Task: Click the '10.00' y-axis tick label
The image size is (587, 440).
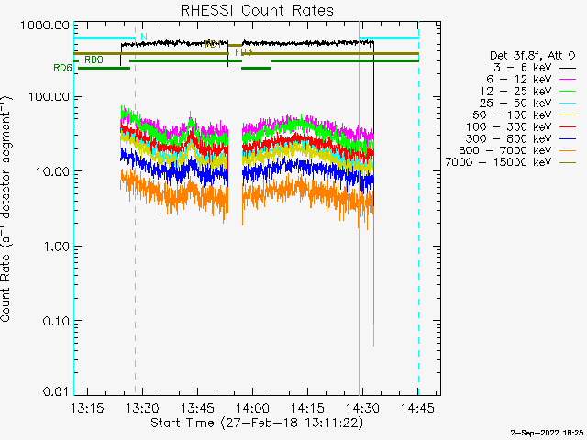Action: pyautogui.click(x=53, y=171)
